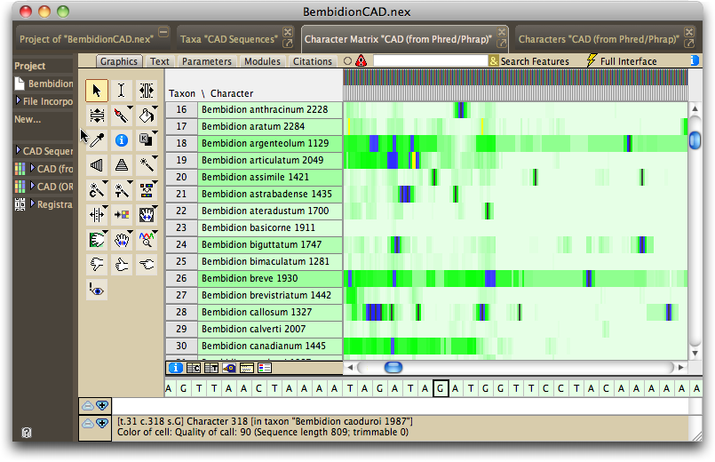This screenshot has height=462, width=715.
Task: Select the thumbs-down hand tool
Action: pyautogui.click(x=97, y=265)
